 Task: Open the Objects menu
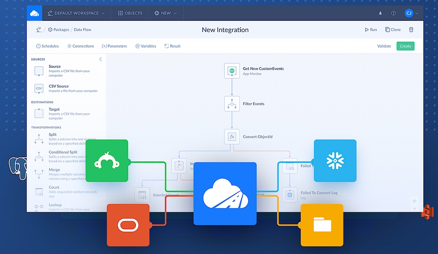click(x=130, y=13)
